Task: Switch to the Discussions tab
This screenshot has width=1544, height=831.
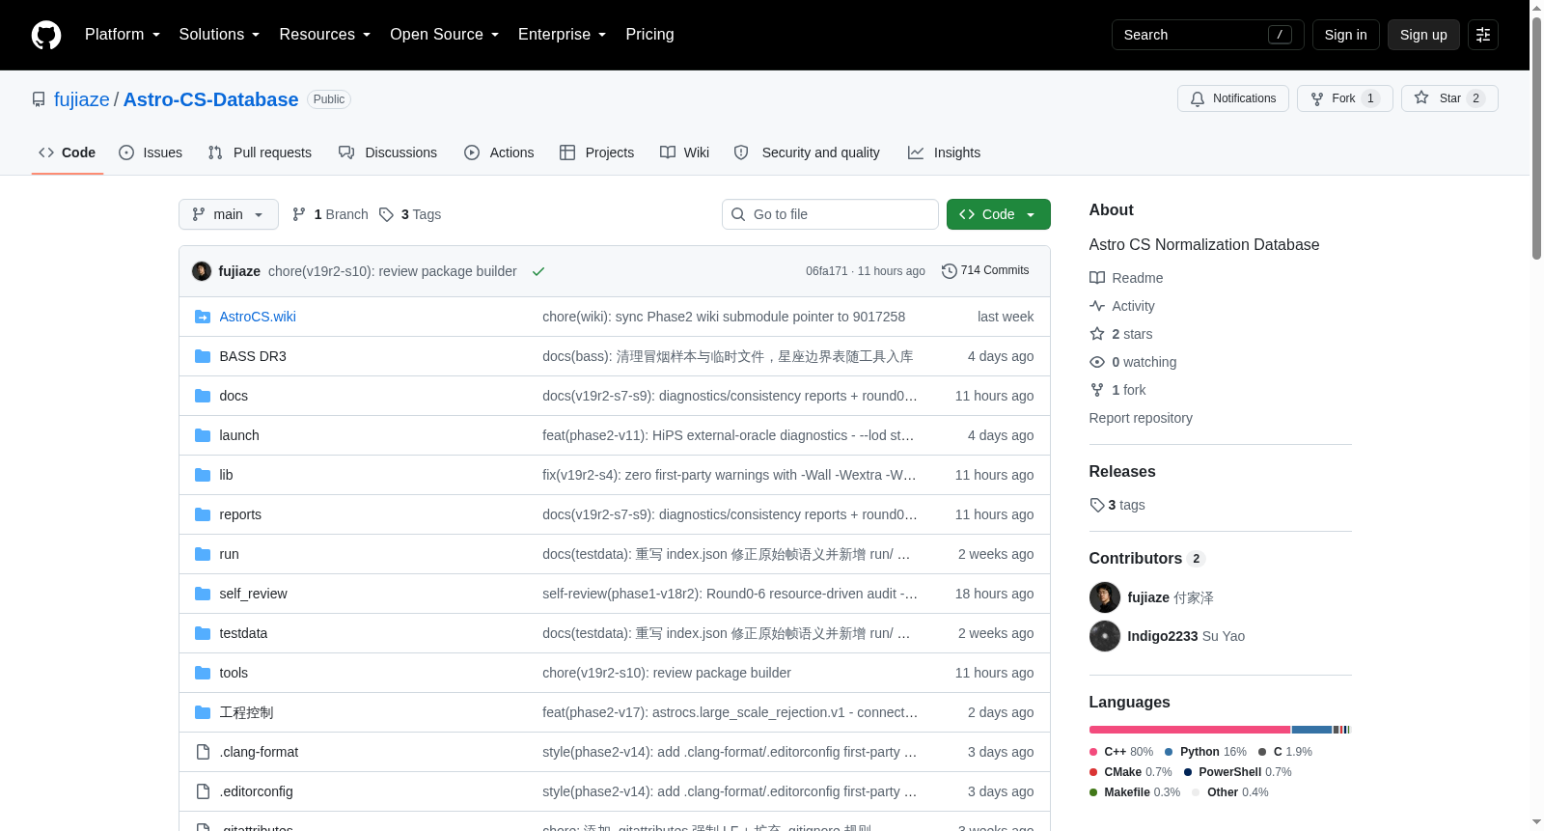Action: coord(388,152)
